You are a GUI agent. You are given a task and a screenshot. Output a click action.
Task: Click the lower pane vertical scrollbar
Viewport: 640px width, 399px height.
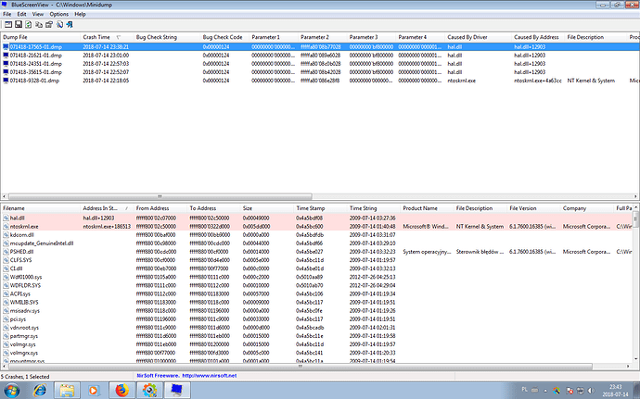pyautogui.click(x=635, y=296)
